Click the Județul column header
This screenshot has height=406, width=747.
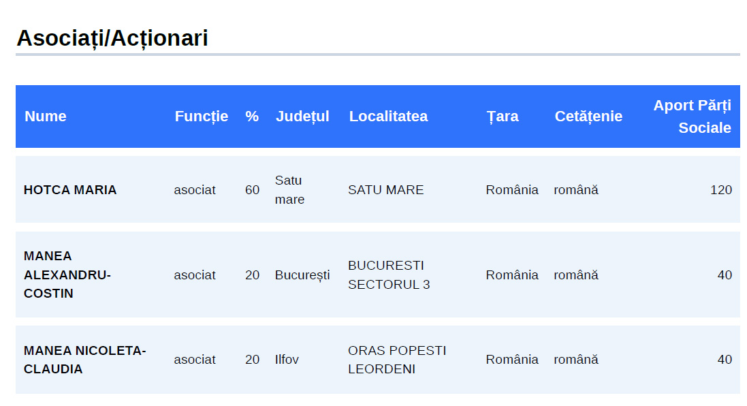coord(302,116)
